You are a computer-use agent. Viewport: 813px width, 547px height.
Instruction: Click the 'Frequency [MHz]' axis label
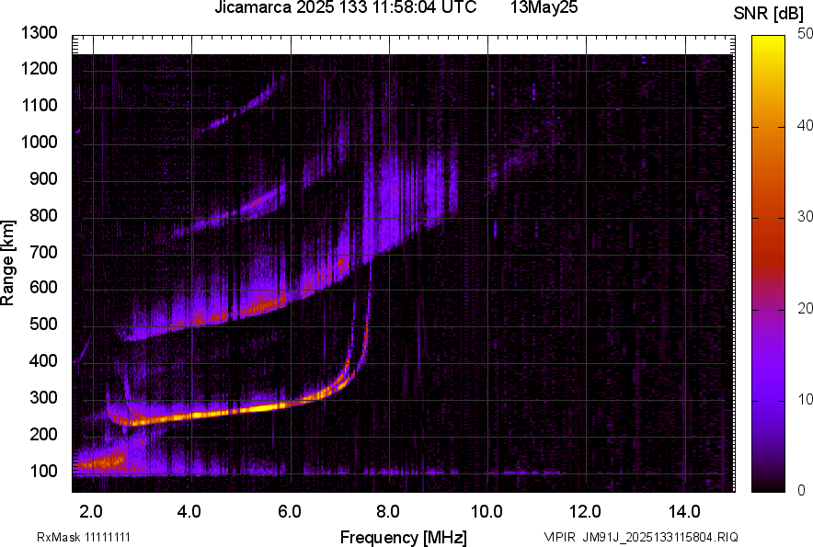pos(404,537)
